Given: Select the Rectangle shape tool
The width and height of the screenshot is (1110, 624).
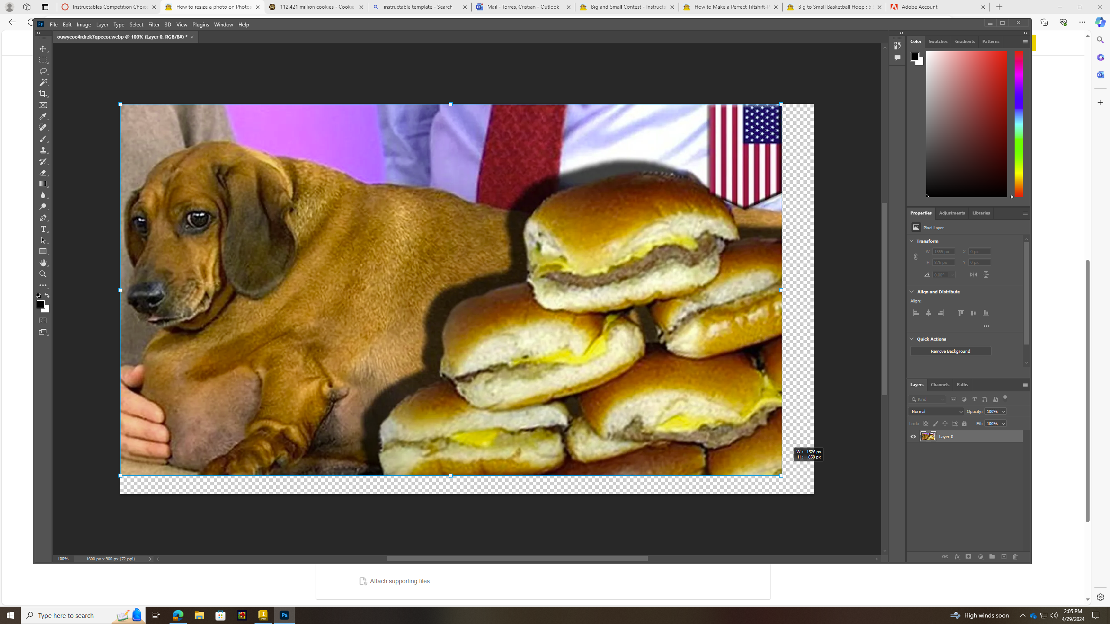Looking at the screenshot, I should pyautogui.click(x=43, y=251).
